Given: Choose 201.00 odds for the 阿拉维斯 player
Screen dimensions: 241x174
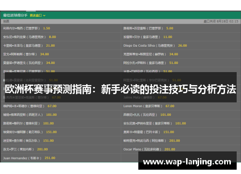Looking at the screenshot, I should pos(174,141).
